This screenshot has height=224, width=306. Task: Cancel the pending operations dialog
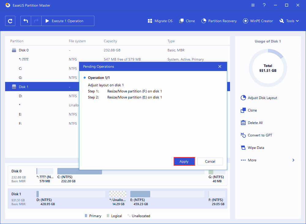[x=210, y=161]
